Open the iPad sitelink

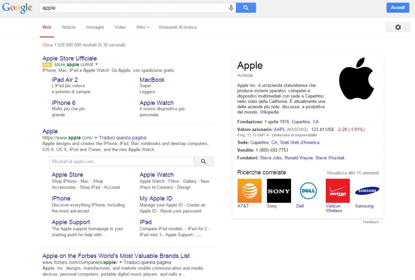click(145, 222)
